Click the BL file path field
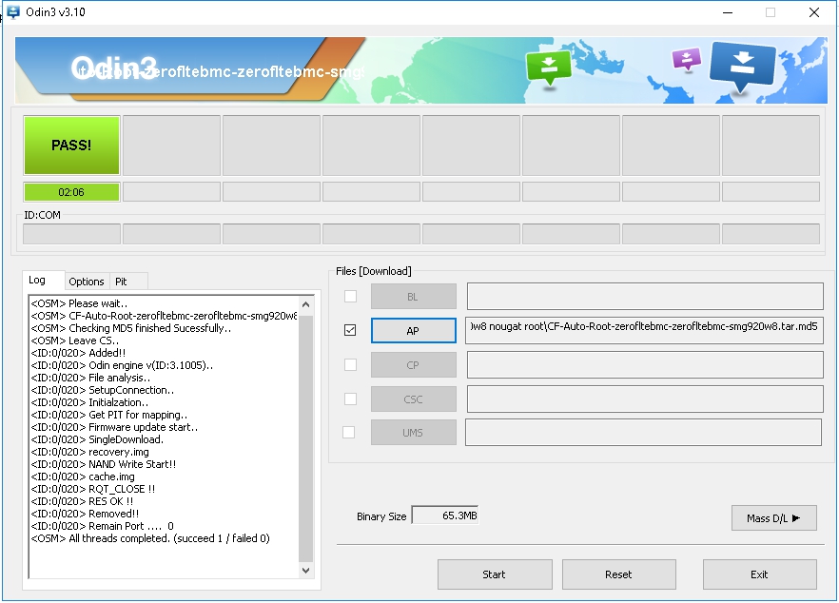The height and width of the screenshot is (603, 839). click(x=645, y=297)
